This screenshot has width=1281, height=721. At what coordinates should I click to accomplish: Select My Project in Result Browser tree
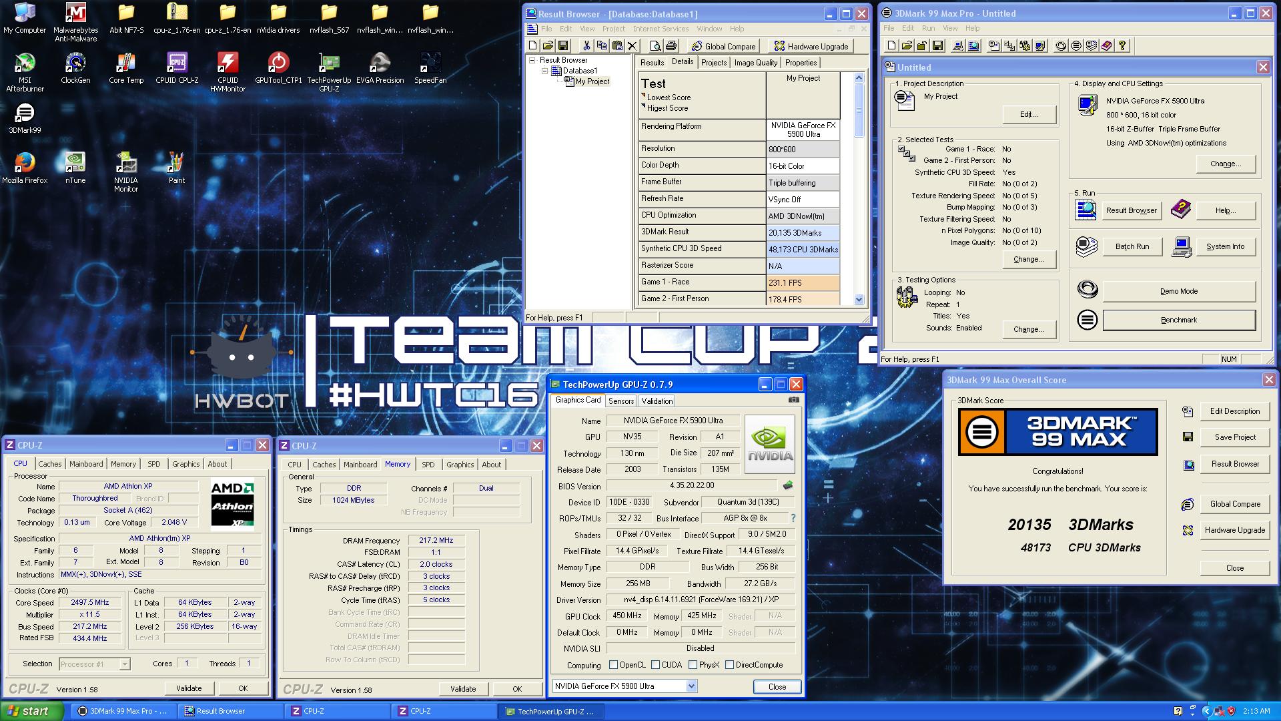(x=592, y=81)
